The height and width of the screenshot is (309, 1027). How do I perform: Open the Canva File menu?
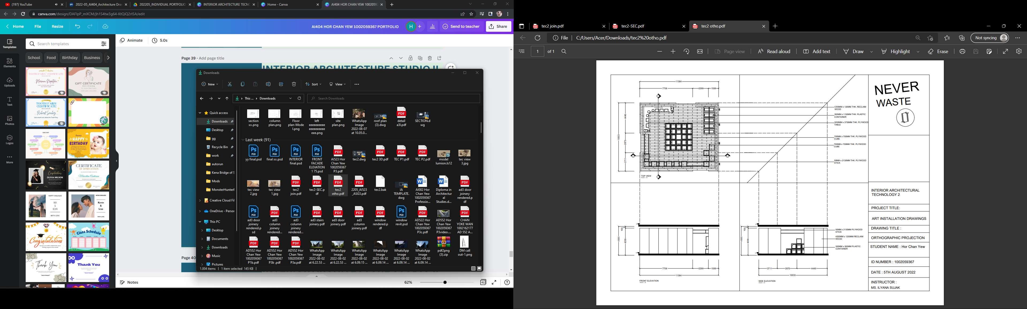click(37, 27)
